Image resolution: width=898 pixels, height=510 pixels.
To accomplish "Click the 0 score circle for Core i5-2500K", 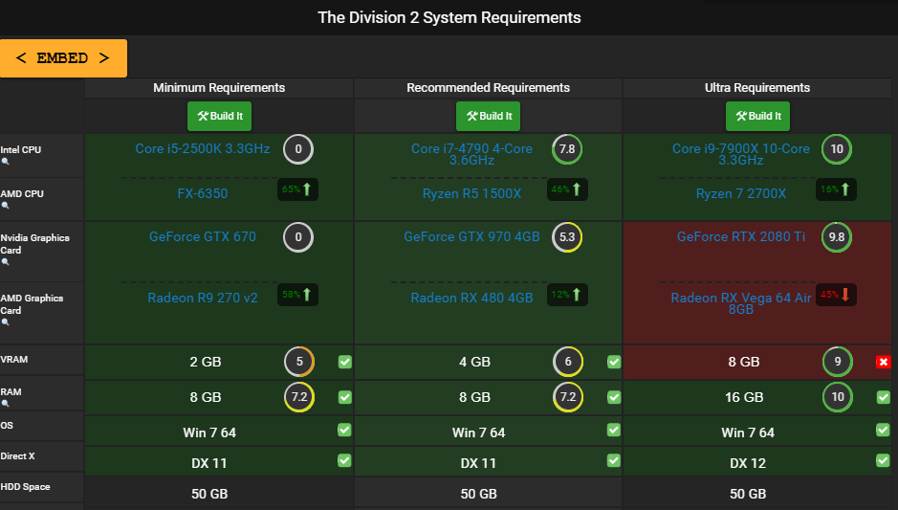I will pyautogui.click(x=298, y=149).
